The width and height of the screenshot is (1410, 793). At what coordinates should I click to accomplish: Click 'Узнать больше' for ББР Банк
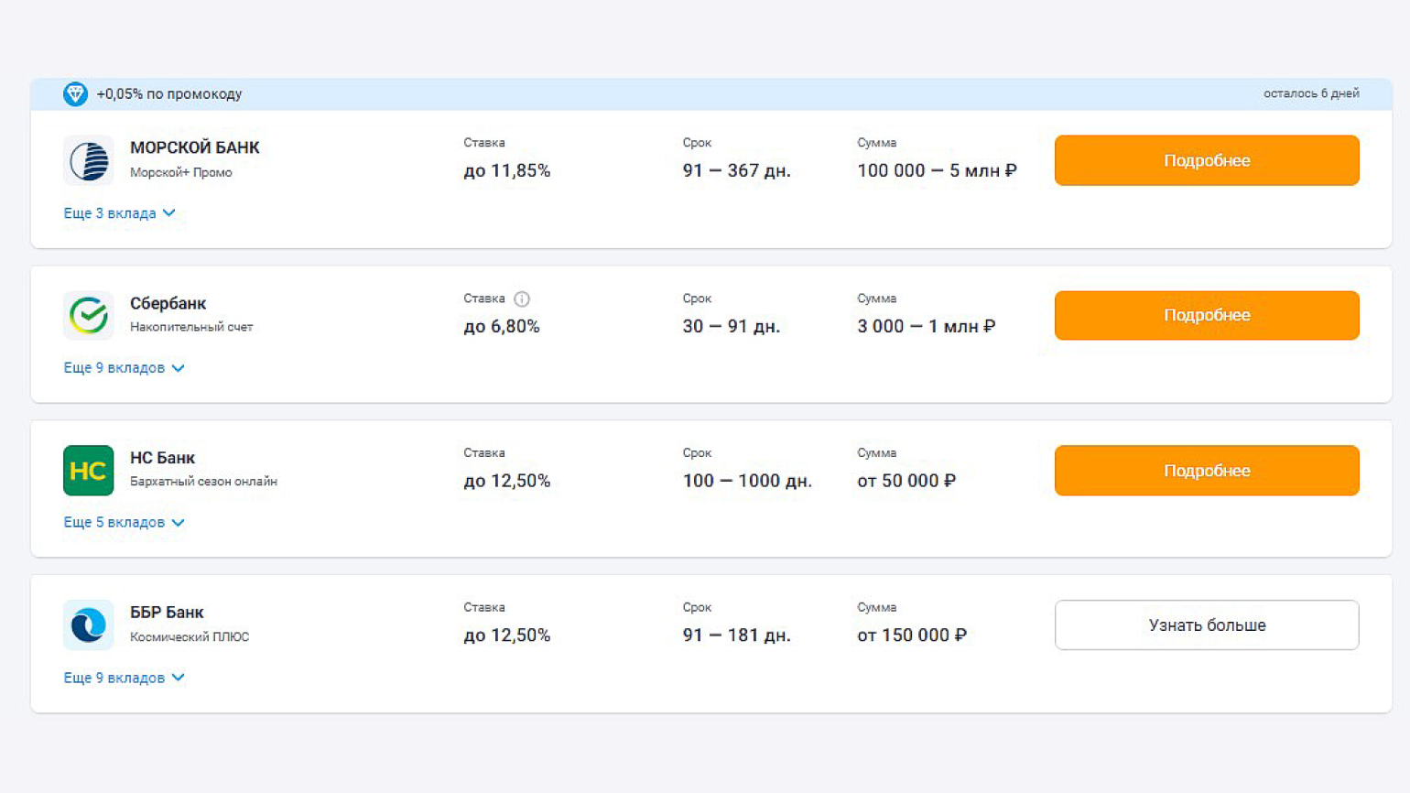pos(1206,625)
